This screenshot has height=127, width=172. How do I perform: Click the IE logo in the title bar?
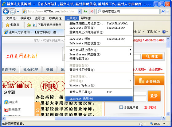click(4, 4)
